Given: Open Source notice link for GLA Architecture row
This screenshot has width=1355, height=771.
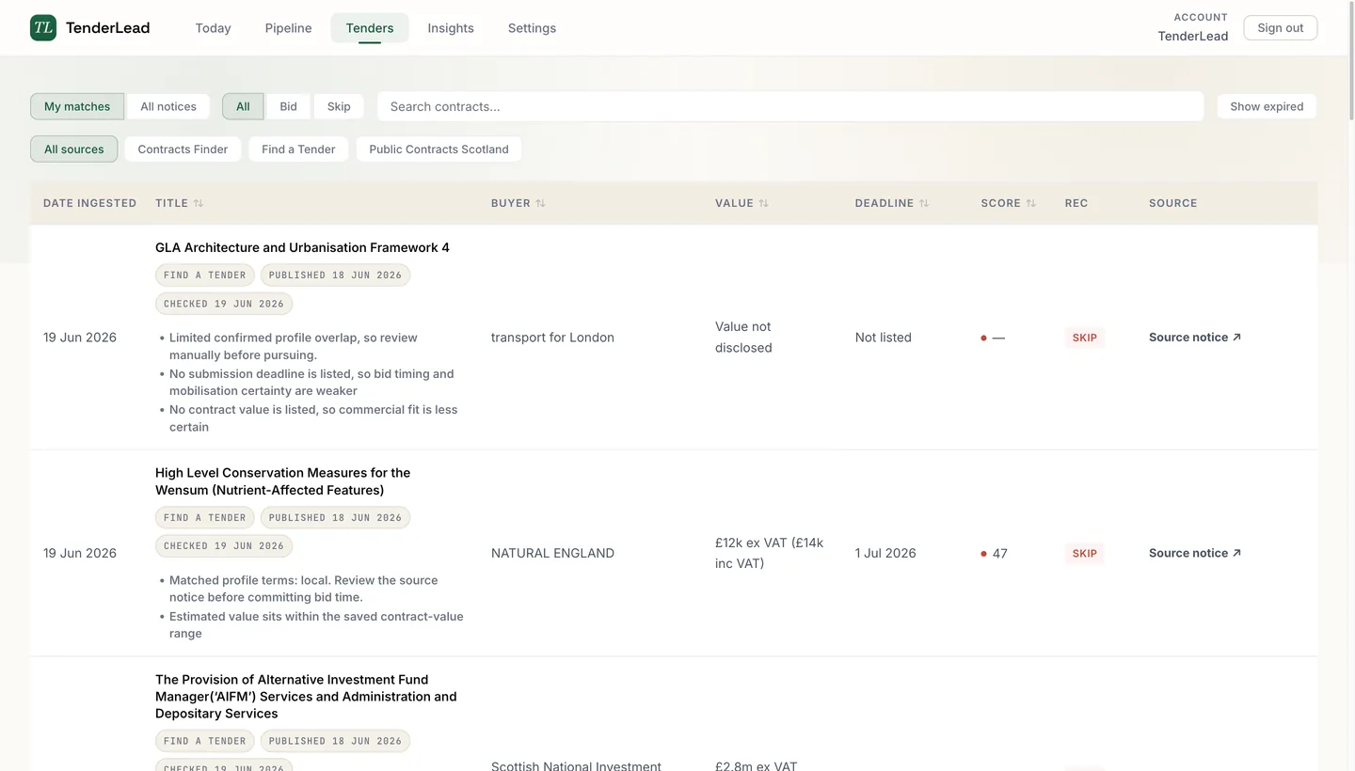Looking at the screenshot, I should [x=1195, y=338].
